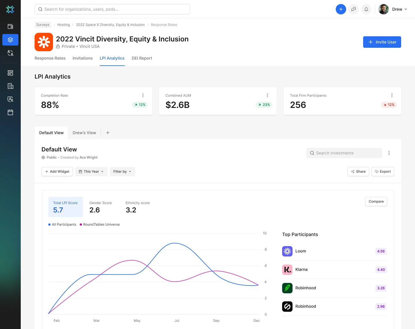
Task: Open Combined AUM card options menu
Action: pyautogui.click(x=267, y=95)
